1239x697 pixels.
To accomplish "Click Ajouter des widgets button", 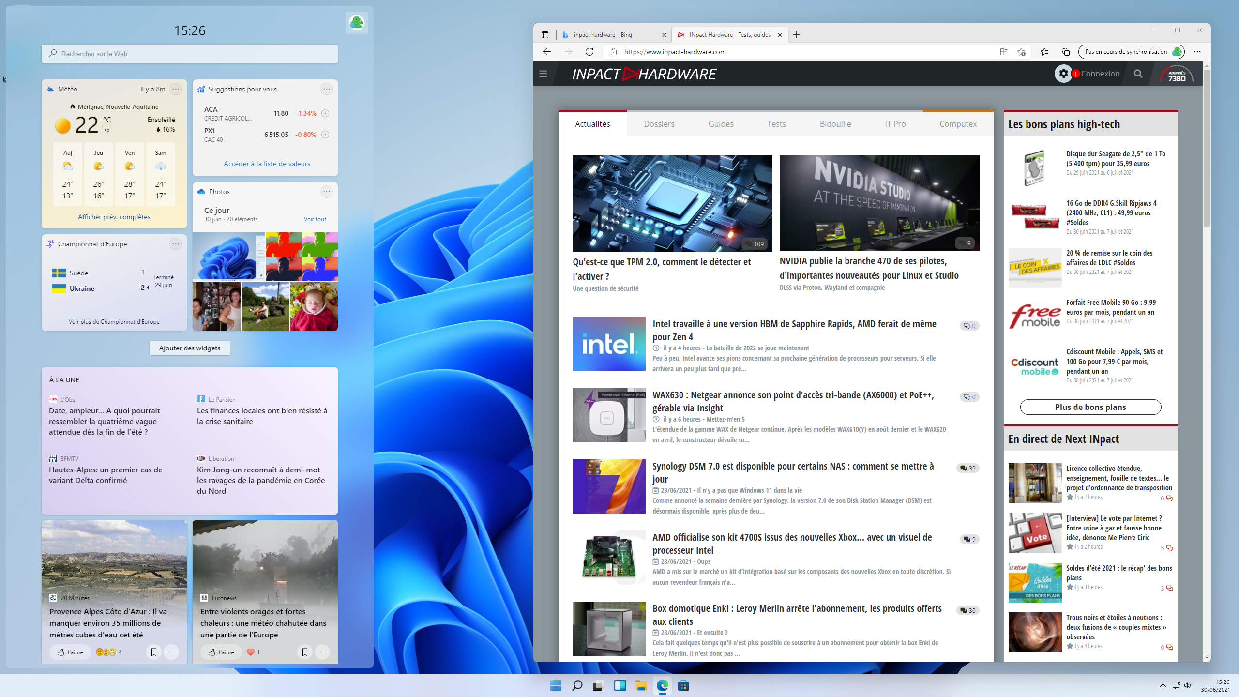I will 190,348.
